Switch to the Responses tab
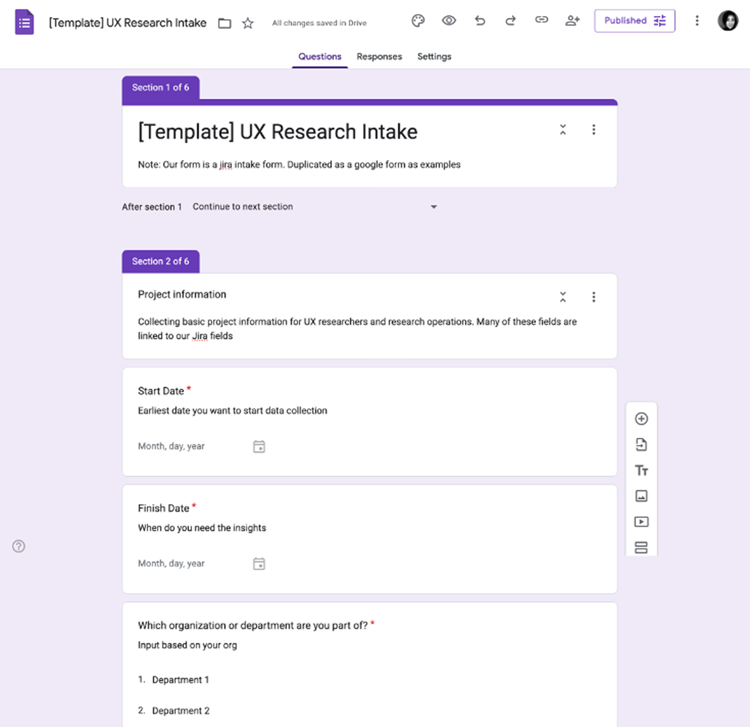750x727 pixels. point(379,57)
